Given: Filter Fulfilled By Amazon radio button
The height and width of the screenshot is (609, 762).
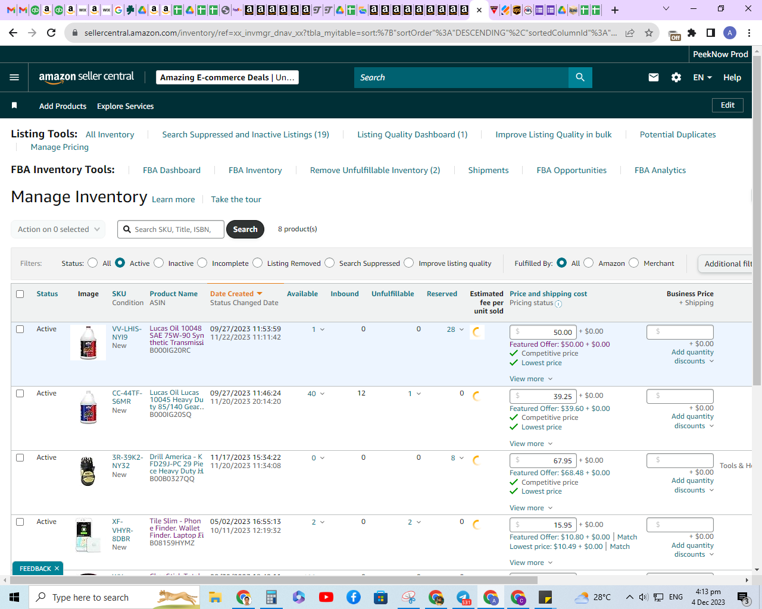Looking at the screenshot, I should [589, 263].
